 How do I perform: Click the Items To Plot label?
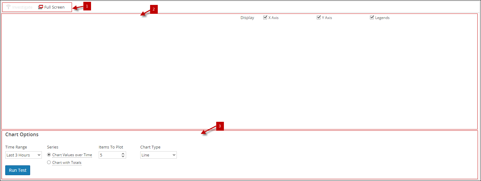pos(111,147)
